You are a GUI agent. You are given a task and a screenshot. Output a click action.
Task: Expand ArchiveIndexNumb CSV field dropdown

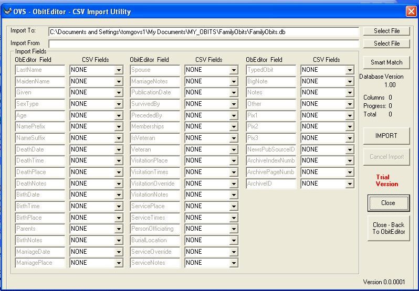(350, 161)
